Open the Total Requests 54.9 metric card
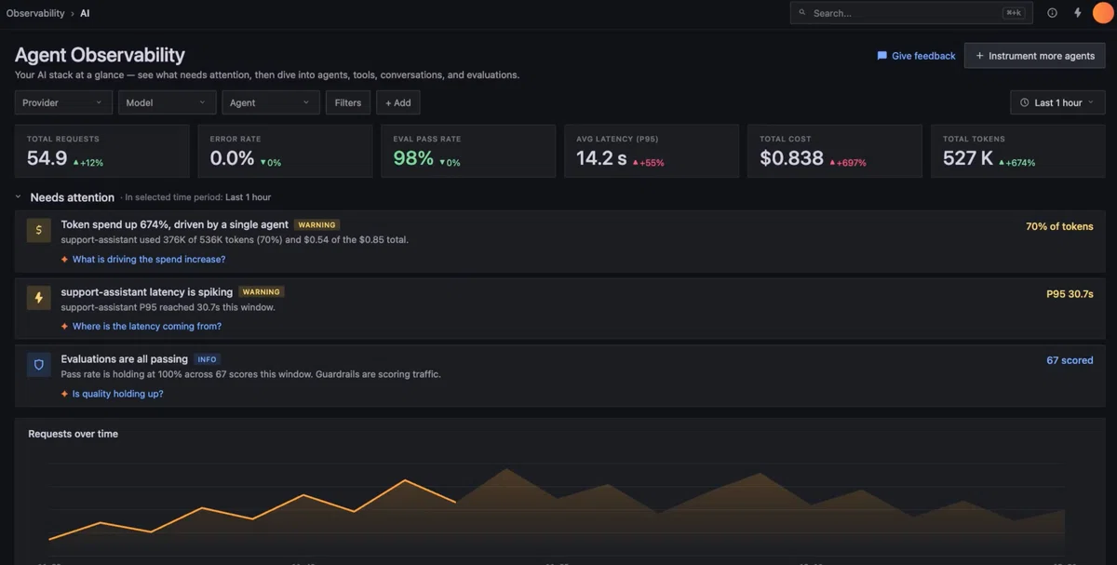Viewport: 1117px width, 565px height. (102, 151)
